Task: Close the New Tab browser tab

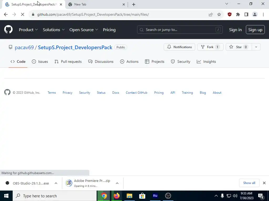Action: tap(123, 5)
